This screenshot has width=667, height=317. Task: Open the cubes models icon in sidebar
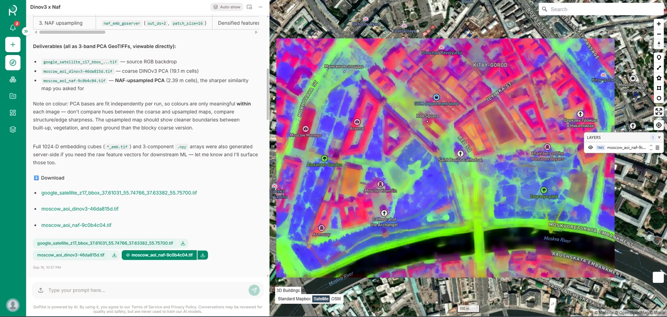pos(13,79)
